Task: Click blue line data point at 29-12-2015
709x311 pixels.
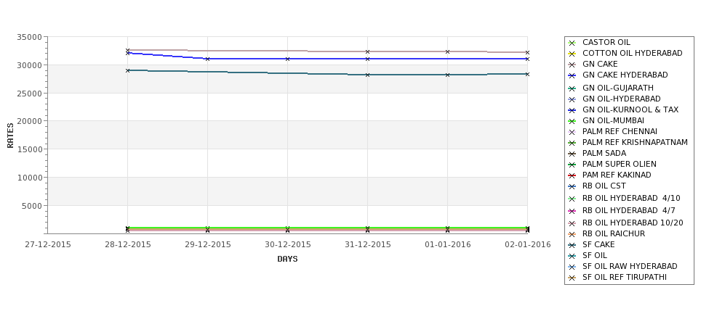Action: [x=207, y=59]
